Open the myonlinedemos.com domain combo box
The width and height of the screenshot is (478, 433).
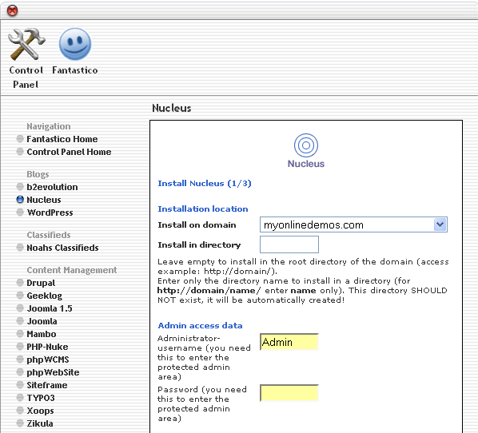click(x=353, y=224)
